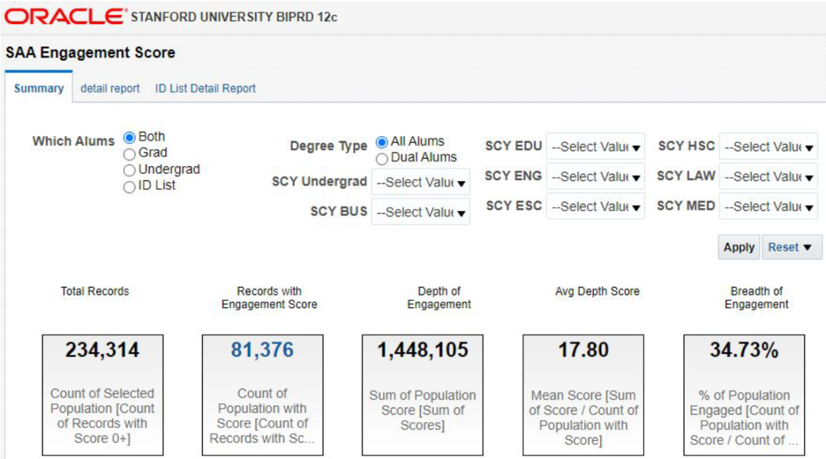Open the SCY BUS dropdown
The image size is (826, 459).
[421, 212]
